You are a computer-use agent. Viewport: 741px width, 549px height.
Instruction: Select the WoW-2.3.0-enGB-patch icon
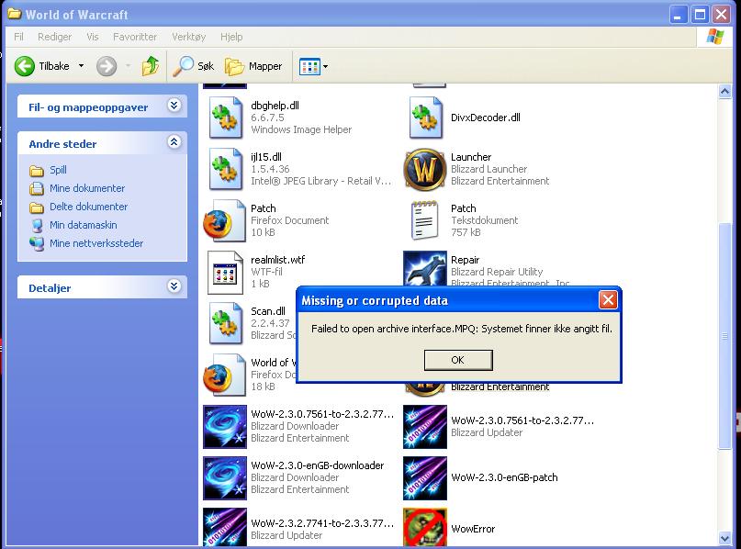(425, 478)
